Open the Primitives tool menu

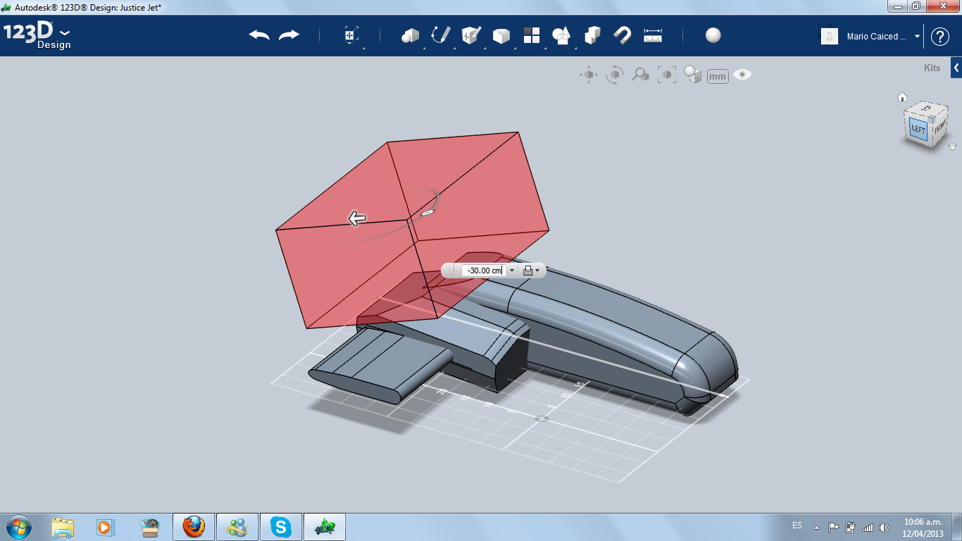pos(410,35)
